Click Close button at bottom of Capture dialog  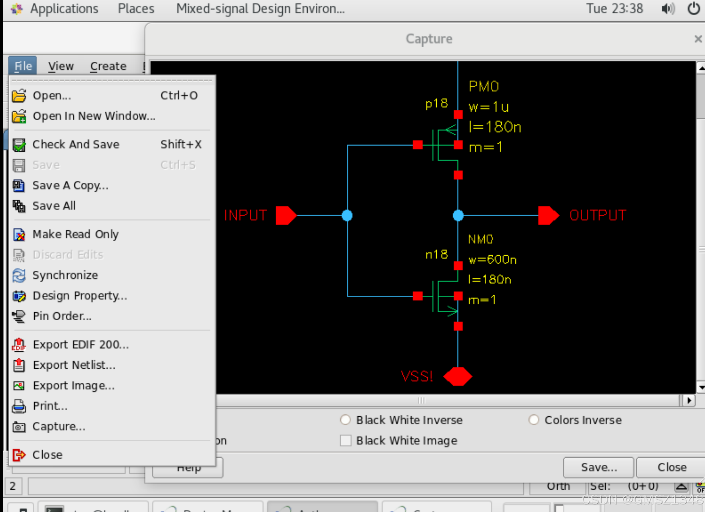click(671, 467)
